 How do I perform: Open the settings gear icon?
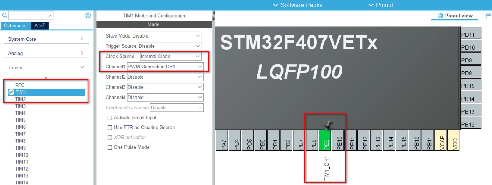[x=88, y=15]
